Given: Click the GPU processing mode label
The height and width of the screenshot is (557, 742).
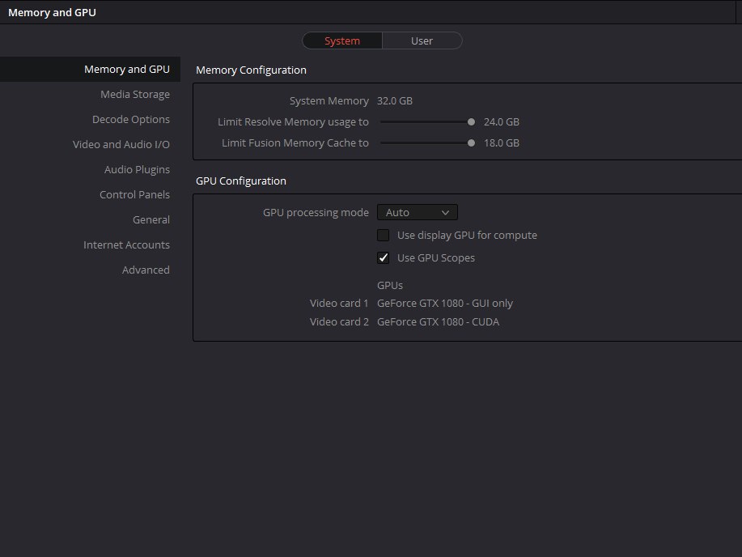Looking at the screenshot, I should (316, 213).
